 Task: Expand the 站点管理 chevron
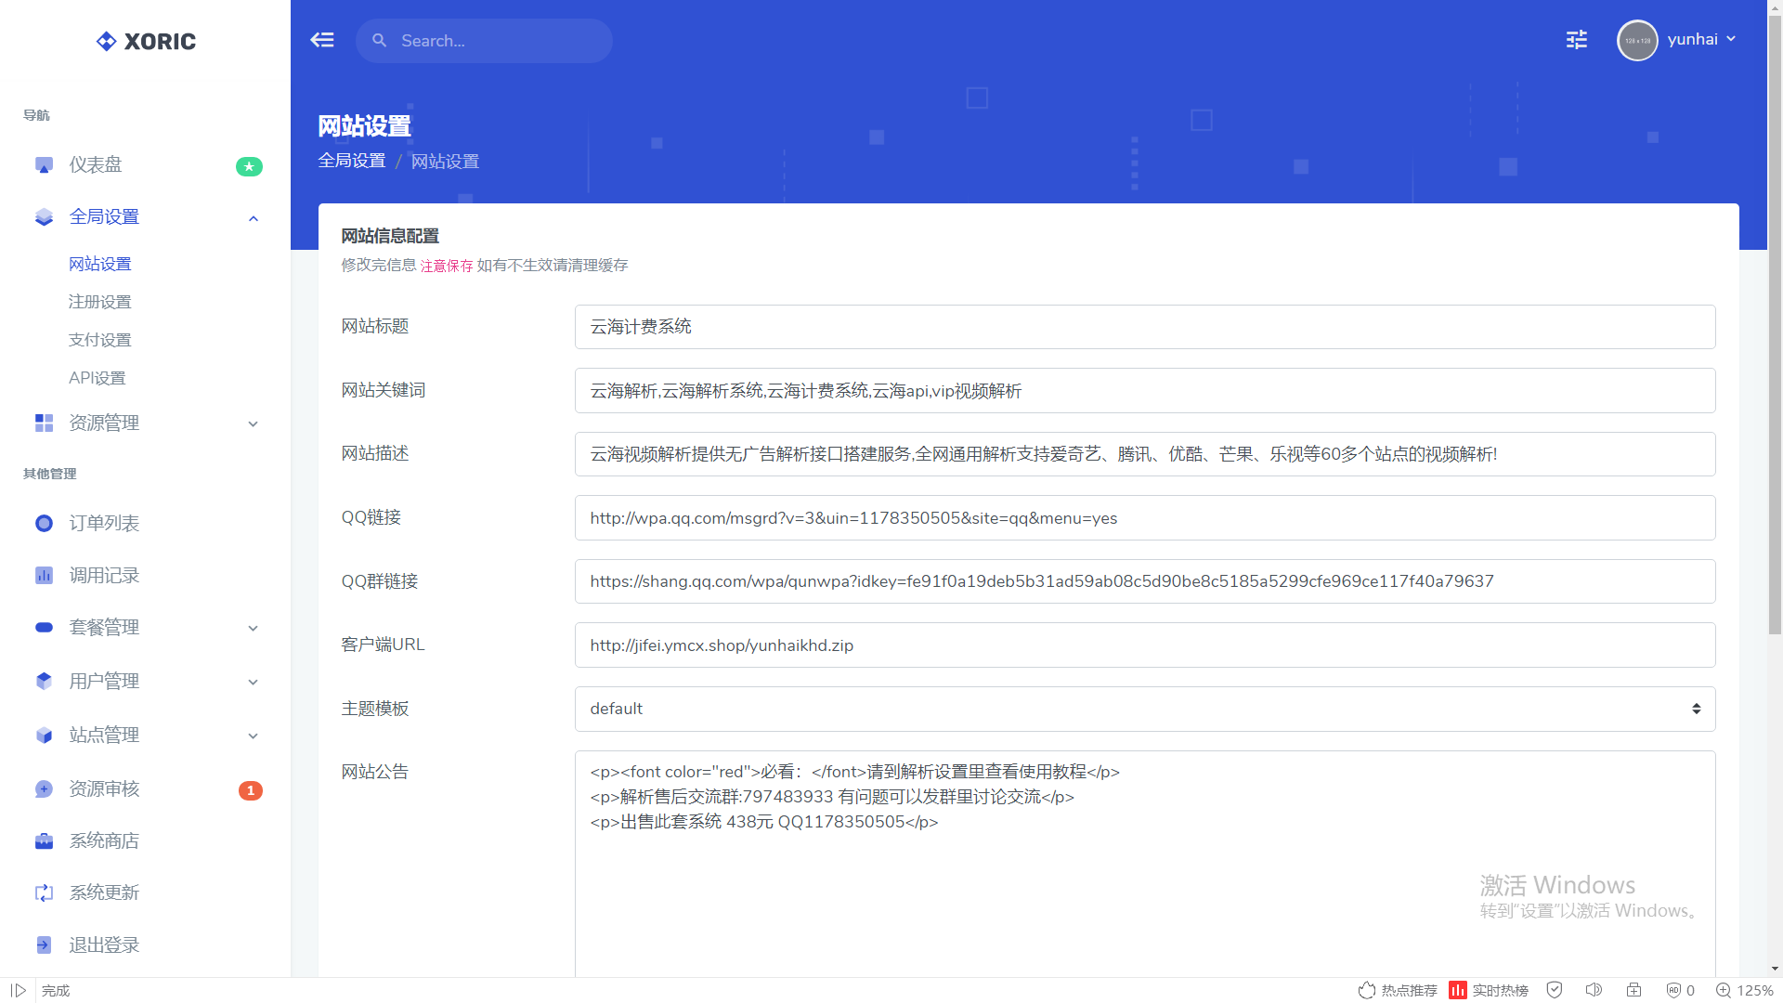tap(253, 736)
